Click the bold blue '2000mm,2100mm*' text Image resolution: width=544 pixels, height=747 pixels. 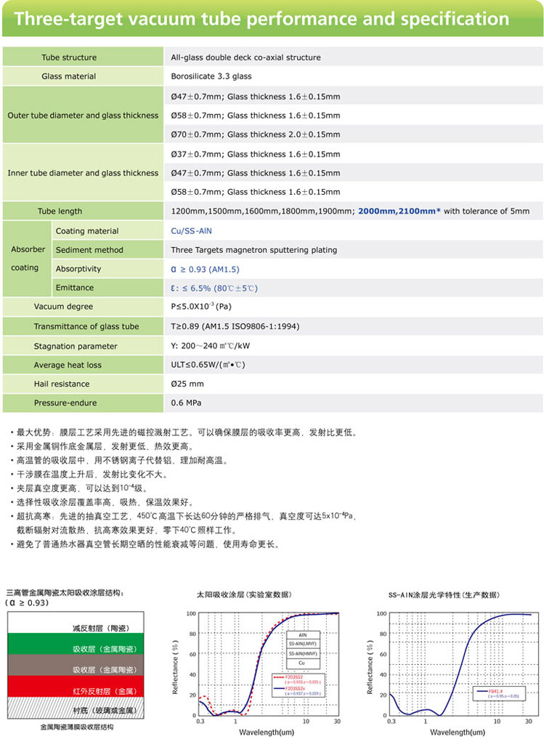(399, 211)
